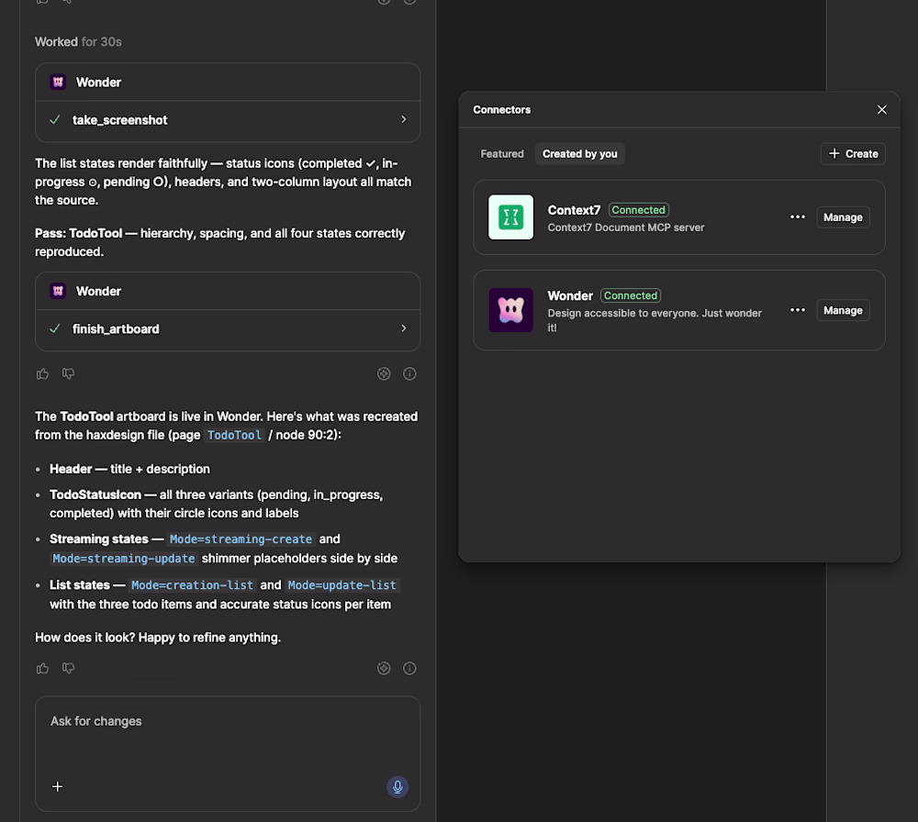The width and height of the screenshot is (918, 822).
Task: Open Wonder connector more options menu
Action: coord(798,310)
